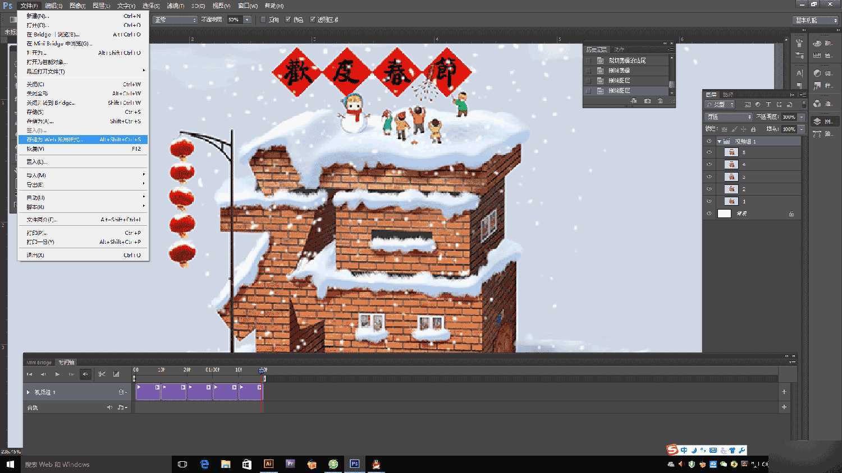Click the scissors split-clip icon in the timeline
The image size is (842, 473).
click(x=102, y=374)
